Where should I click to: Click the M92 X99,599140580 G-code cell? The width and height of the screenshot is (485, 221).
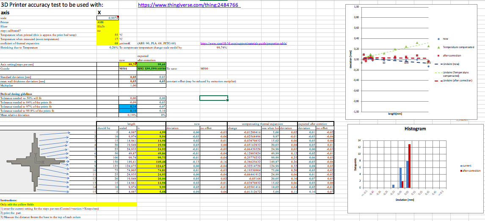click(152, 69)
